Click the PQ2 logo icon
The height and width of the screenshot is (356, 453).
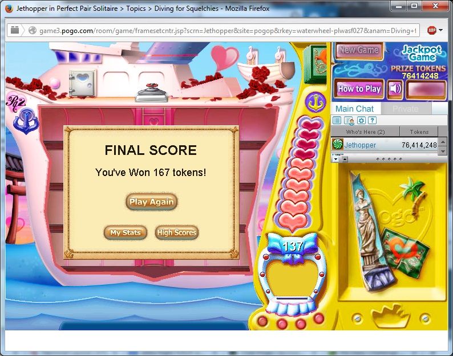(15, 101)
